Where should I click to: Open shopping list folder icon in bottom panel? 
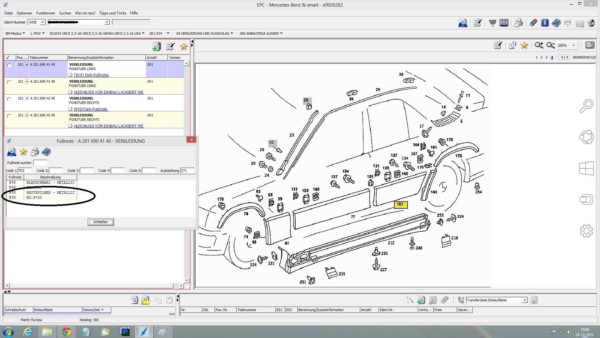coord(146,300)
